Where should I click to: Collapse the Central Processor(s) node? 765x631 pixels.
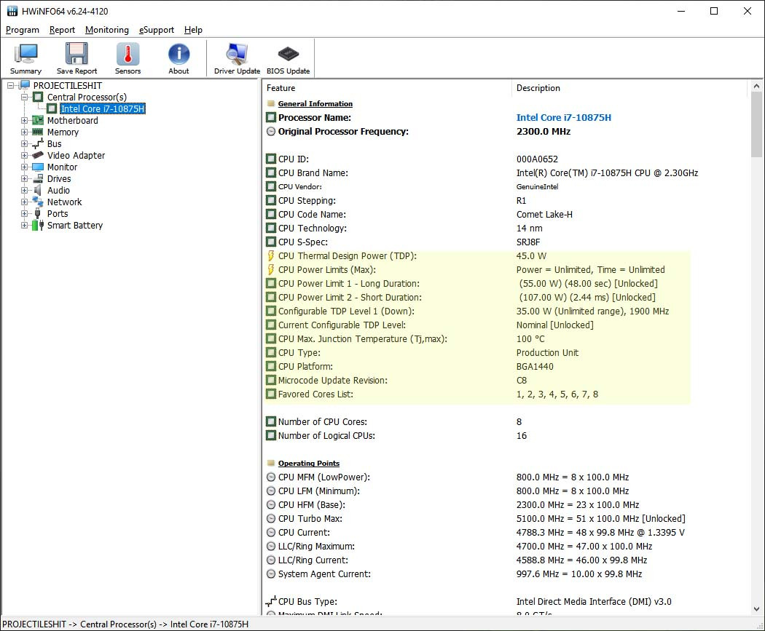[x=24, y=97]
